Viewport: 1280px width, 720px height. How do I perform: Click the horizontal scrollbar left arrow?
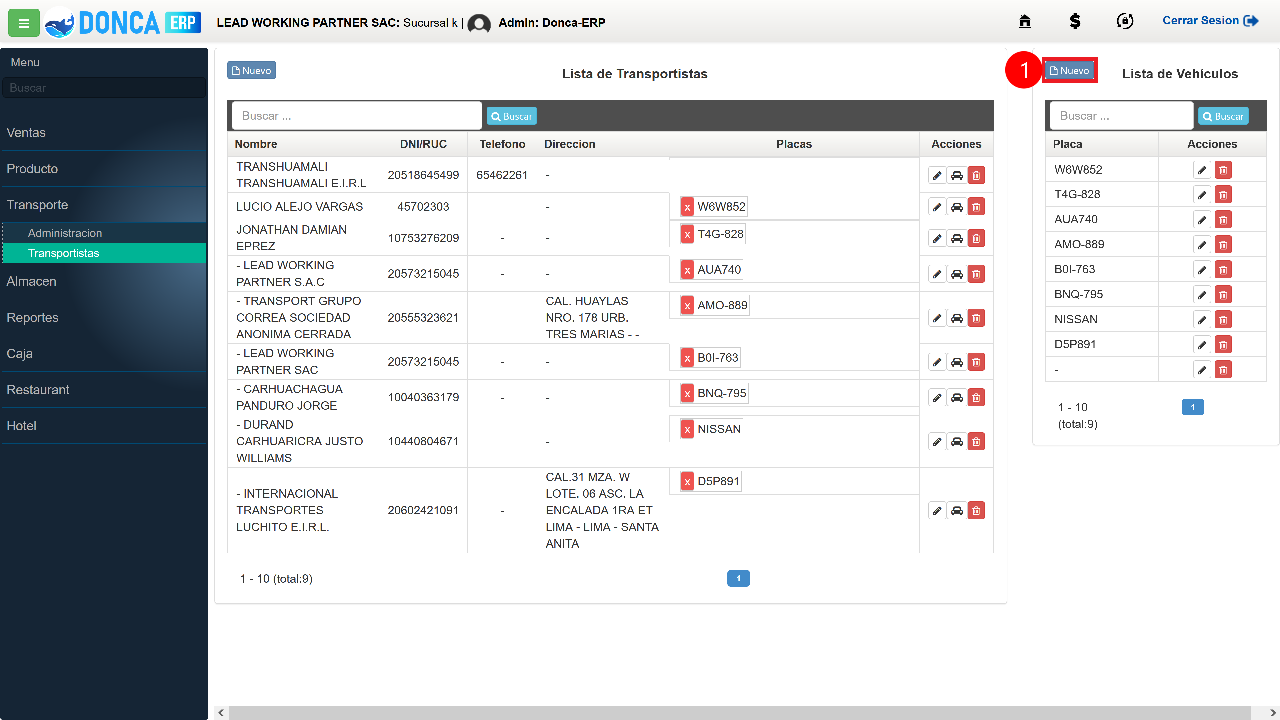point(221,713)
